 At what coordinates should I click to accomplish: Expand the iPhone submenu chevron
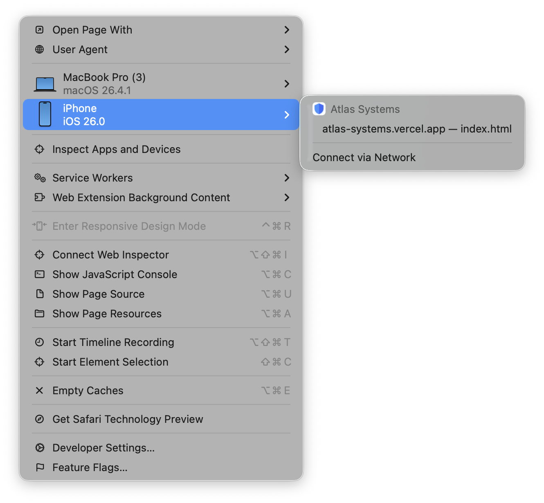click(287, 115)
